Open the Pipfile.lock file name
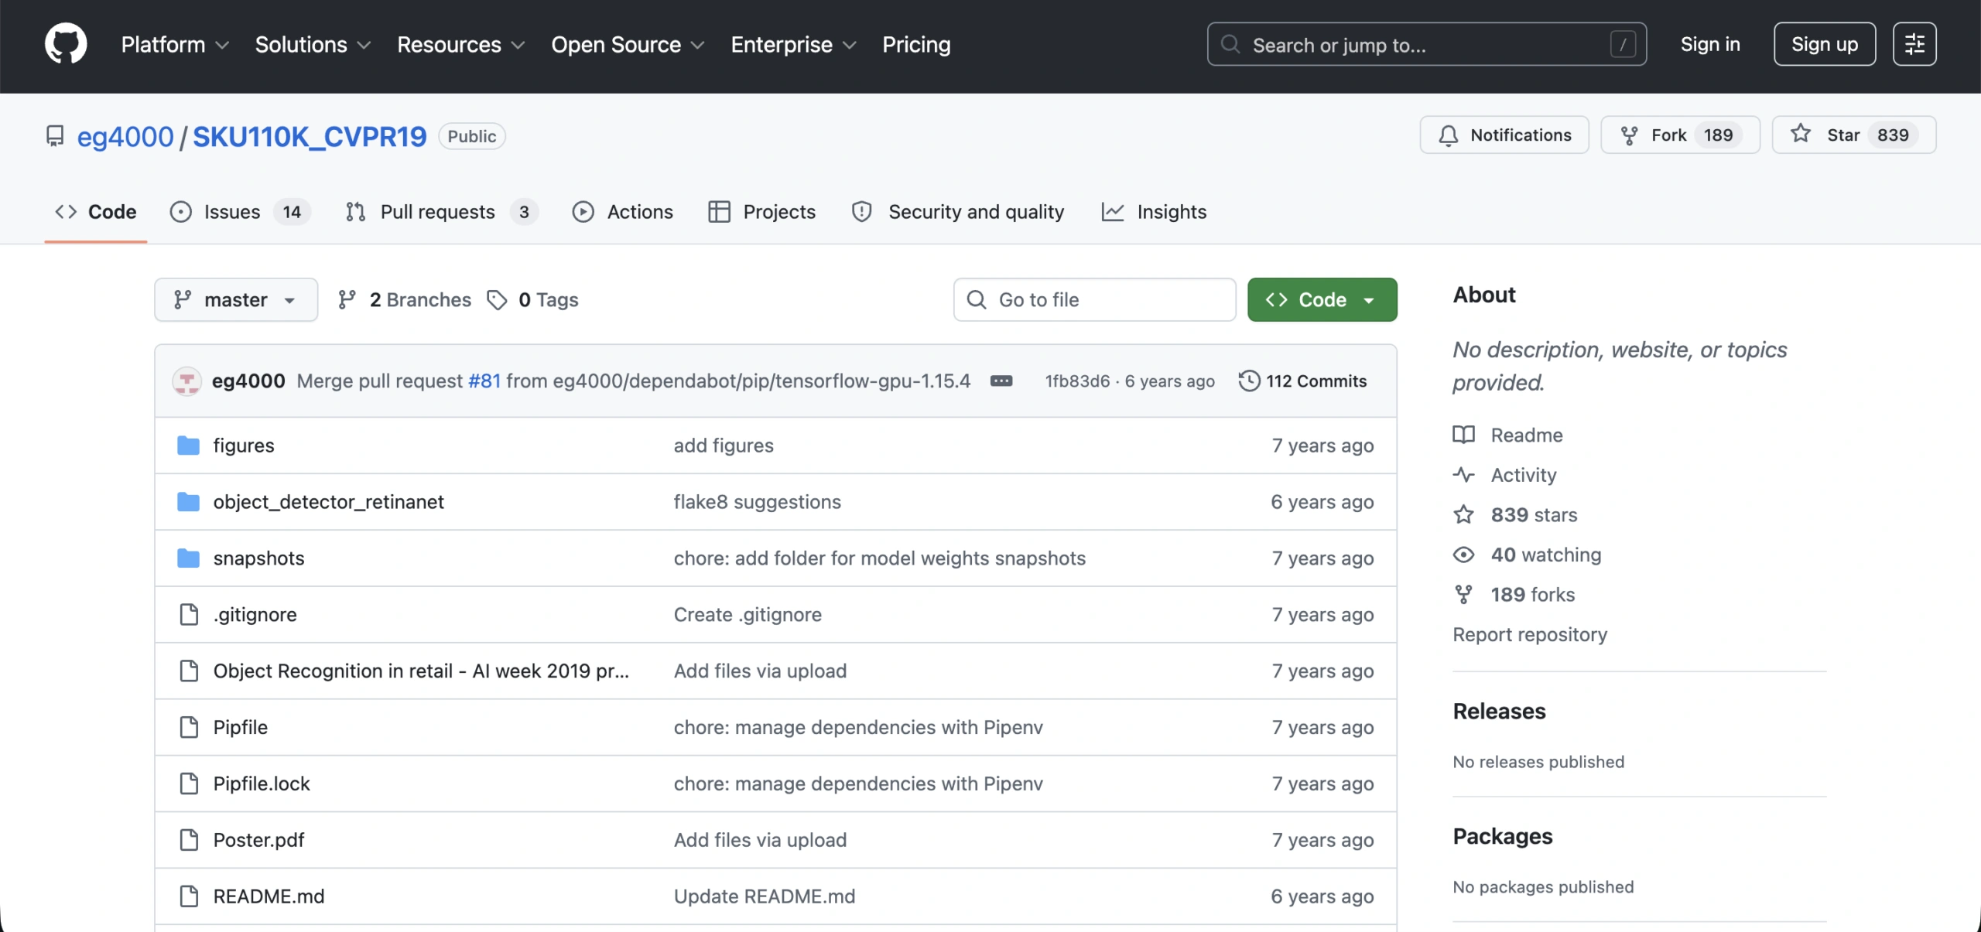 pos(262,783)
